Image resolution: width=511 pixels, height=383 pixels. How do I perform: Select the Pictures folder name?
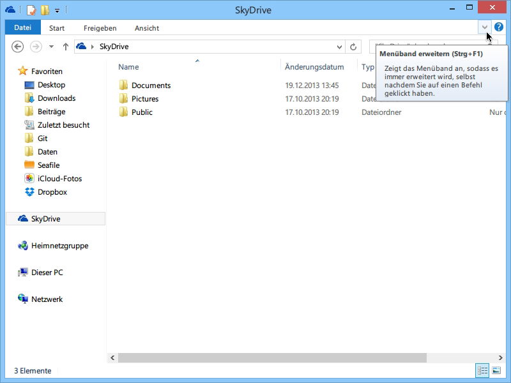[145, 99]
